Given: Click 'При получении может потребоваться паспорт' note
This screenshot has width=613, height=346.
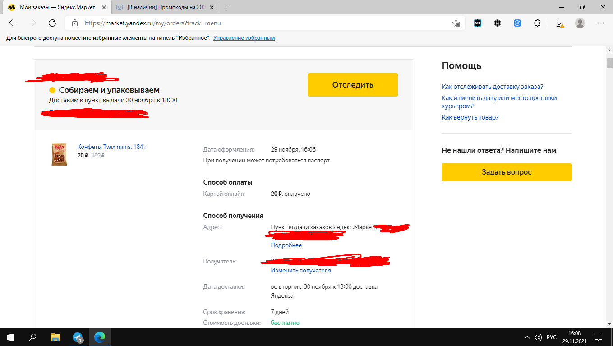Looking at the screenshot, I should [267, 161].
